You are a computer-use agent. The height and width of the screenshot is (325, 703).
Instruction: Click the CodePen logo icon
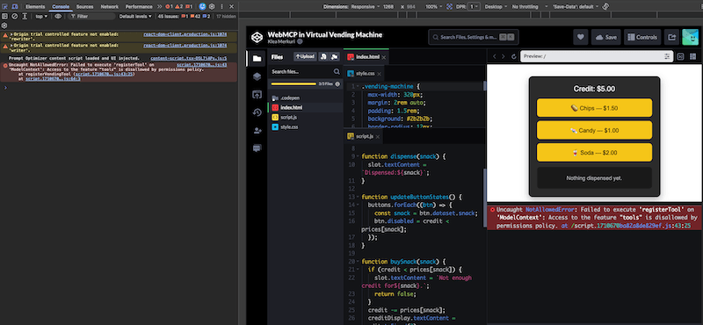click(257, 37)
